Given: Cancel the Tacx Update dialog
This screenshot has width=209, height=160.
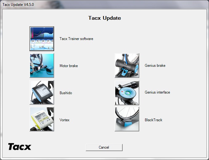Looking at the screenshot, I should pos(104,147).
